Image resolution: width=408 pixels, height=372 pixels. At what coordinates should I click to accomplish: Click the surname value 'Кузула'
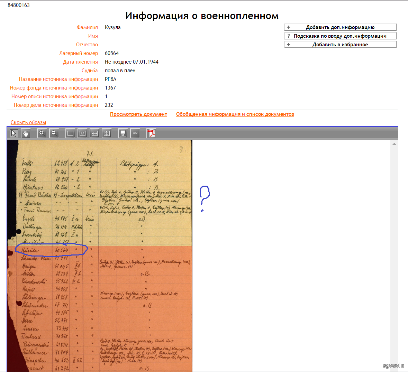[113, 27]
